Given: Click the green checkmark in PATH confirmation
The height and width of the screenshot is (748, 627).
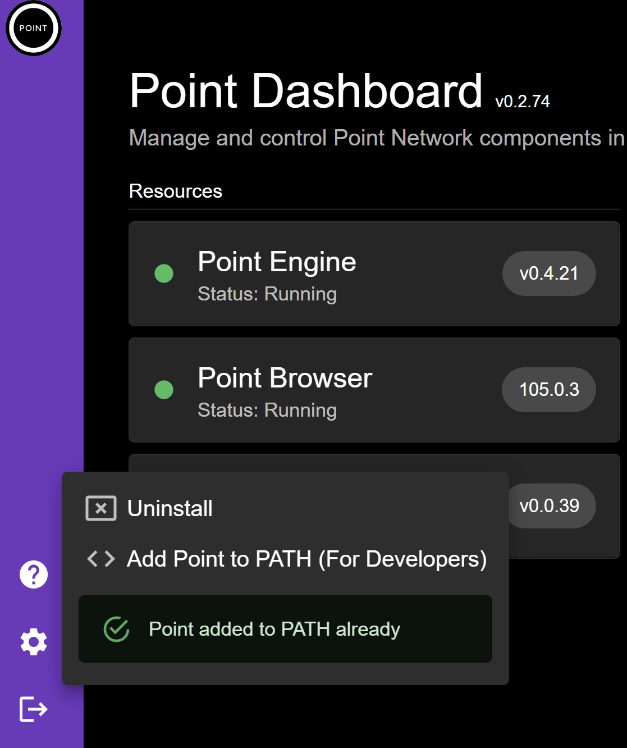Looking at the screenshot, I should coord(116,629).
